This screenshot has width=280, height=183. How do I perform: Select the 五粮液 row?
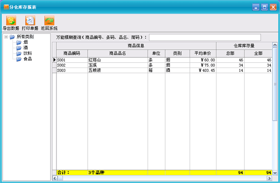coord(164,70)
